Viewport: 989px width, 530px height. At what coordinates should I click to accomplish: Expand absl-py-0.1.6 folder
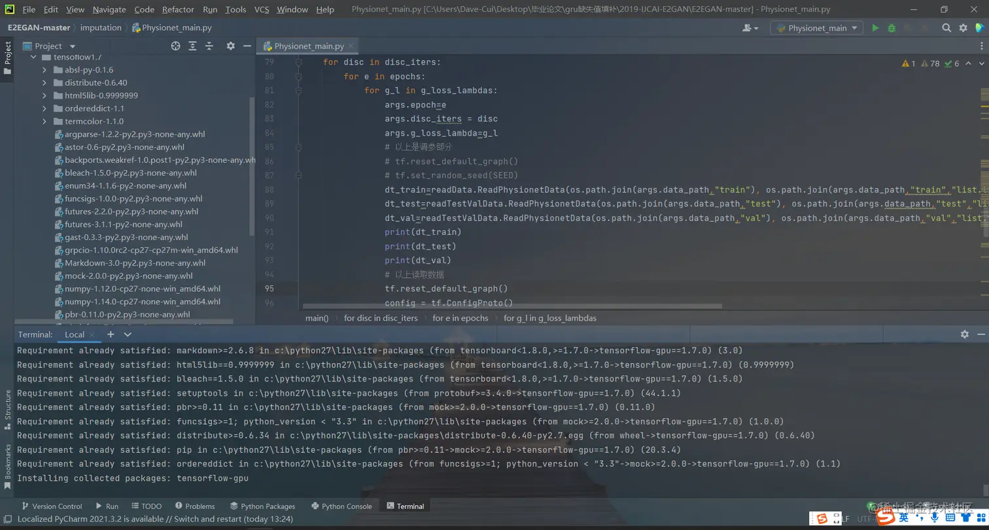click(44, 70)
